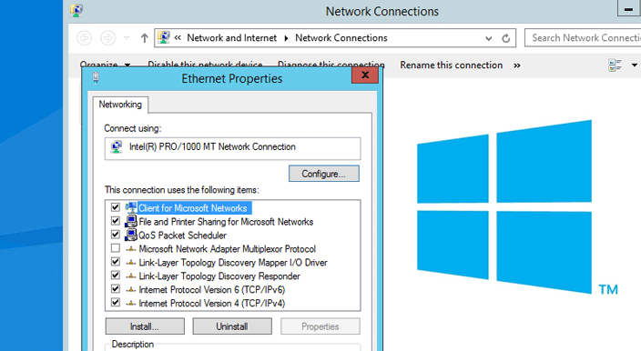Screen dimensions: 641x351
Task: Click Ethernet Properties title icon
Action: (96, 77)
